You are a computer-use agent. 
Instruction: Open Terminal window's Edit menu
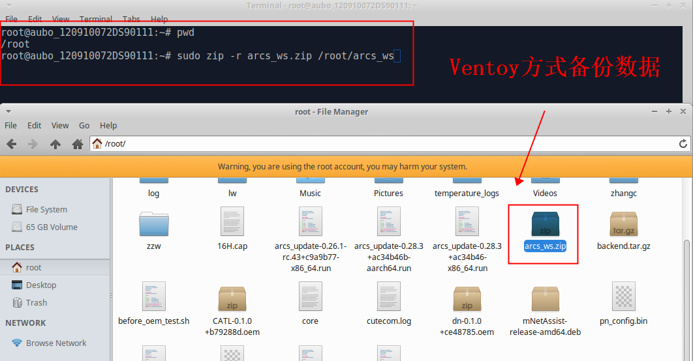point(35,19)
